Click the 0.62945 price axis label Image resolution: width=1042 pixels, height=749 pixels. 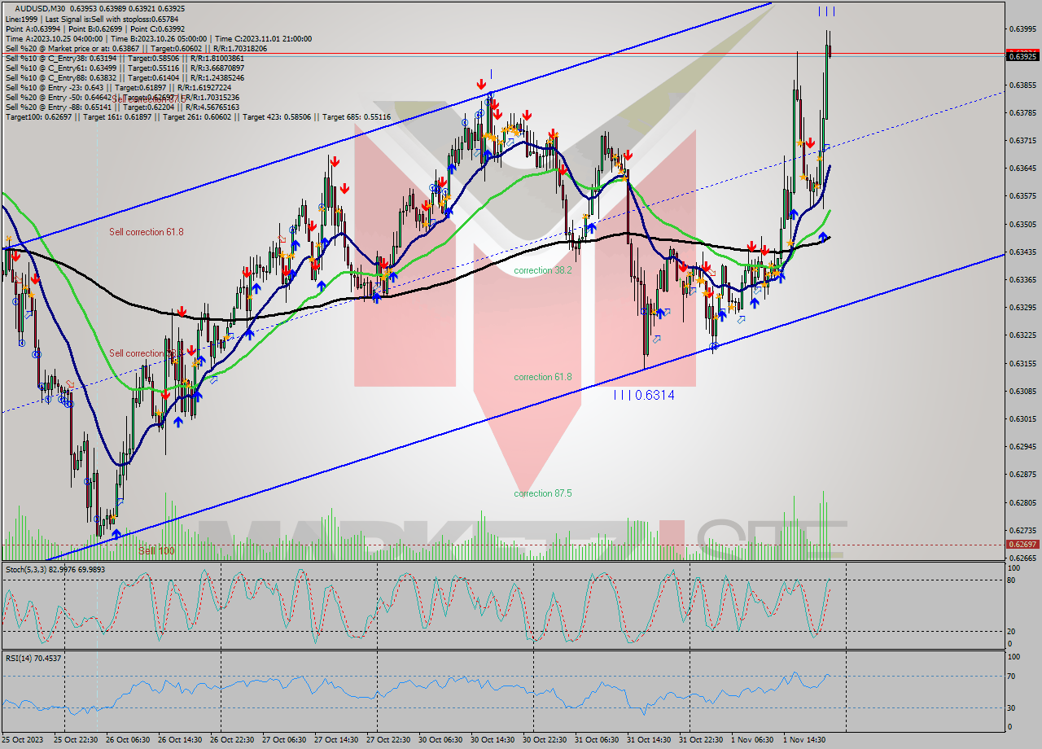(x=1022, y=446)
